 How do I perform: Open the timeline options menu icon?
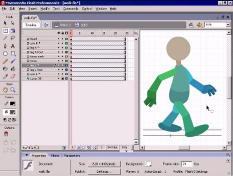coord(136,33)
